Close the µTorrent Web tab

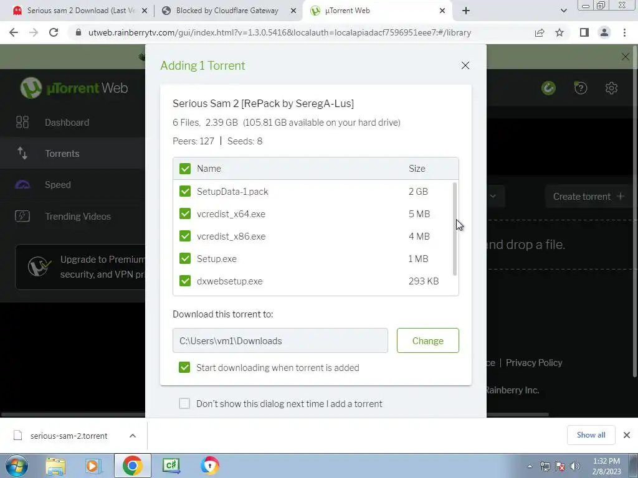(442, 11)
